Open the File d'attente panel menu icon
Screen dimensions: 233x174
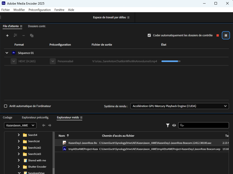[21, 26]
